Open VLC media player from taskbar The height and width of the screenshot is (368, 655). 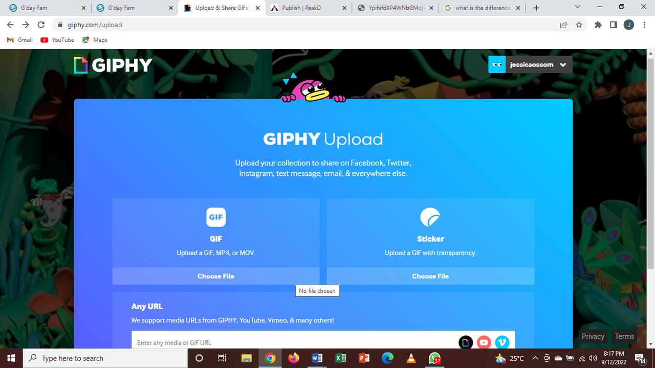tap(411, 358)
